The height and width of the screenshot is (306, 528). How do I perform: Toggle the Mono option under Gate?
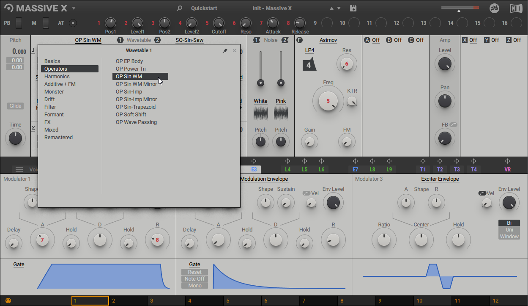click(195, 286)
